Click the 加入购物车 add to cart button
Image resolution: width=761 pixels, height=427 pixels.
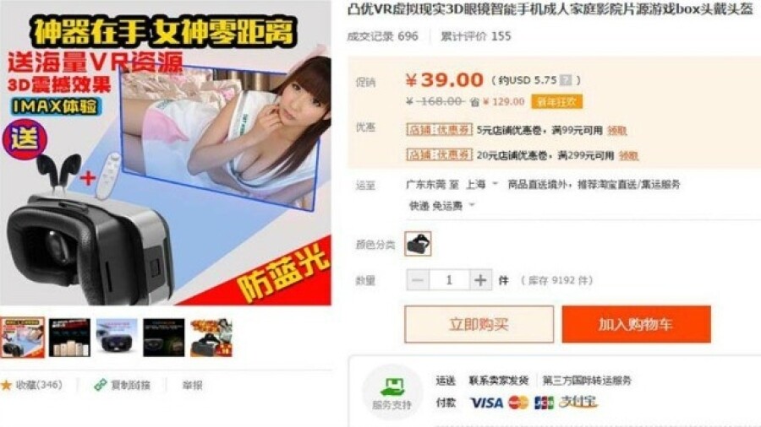click(636, 324)
